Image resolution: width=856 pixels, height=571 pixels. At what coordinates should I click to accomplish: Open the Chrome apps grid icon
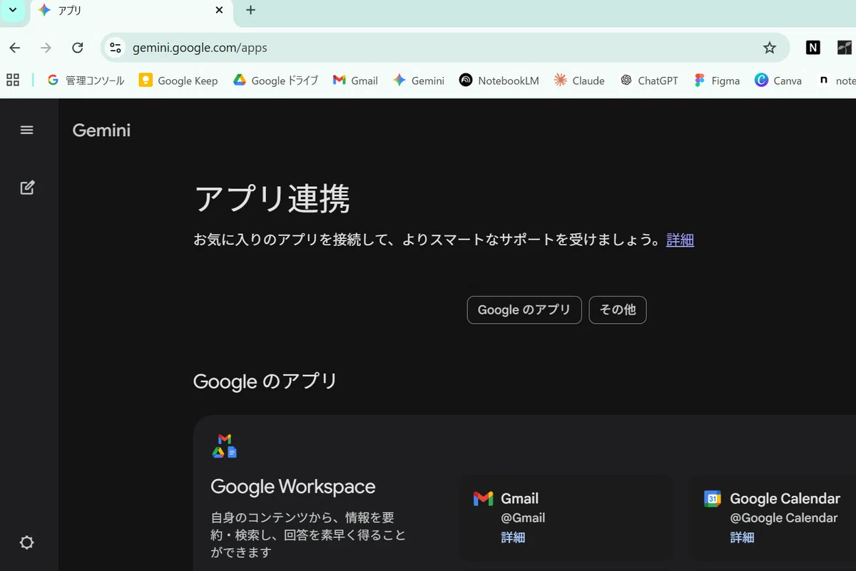13,80
